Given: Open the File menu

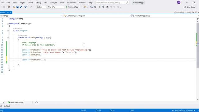Looking at the screenshot, I should 2,2.
